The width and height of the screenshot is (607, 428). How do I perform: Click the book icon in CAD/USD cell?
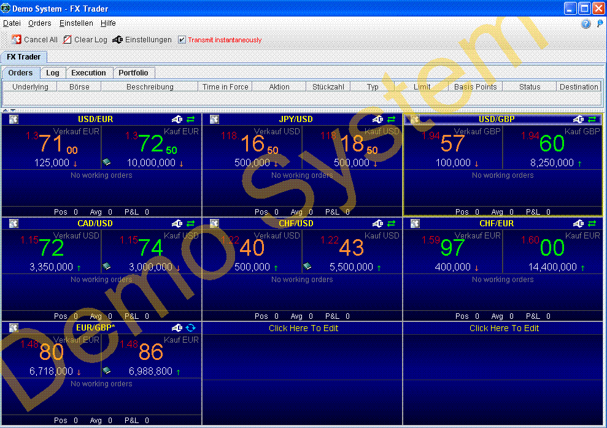click(106, 267)
